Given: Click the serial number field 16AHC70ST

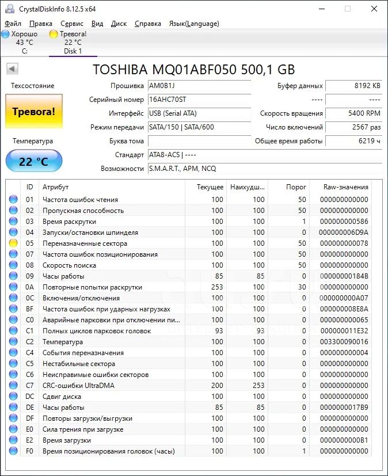Looking at the screenshot, I should pyautogui.click(x=199, y=100).
